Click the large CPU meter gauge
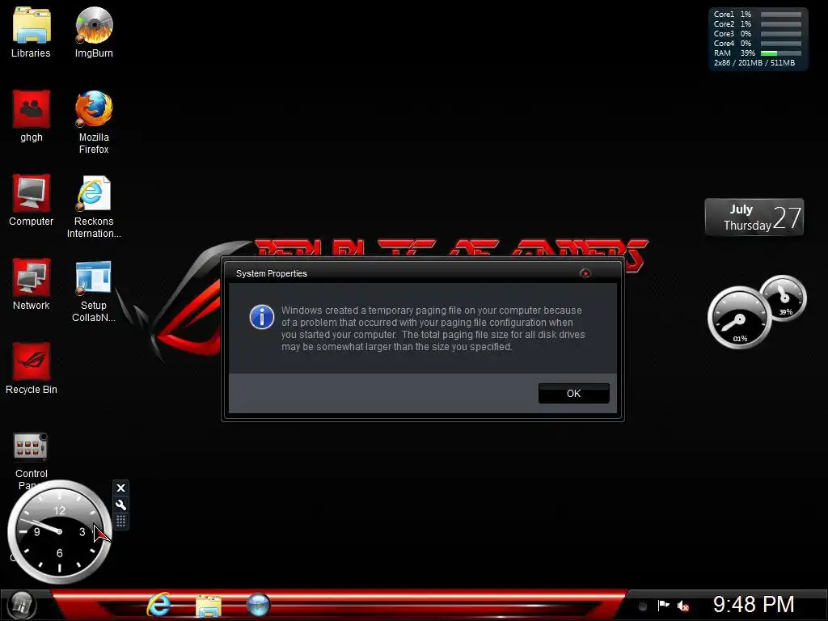Image resolution: width=828 pixels, height=621 pixels. tap(739, 317)
